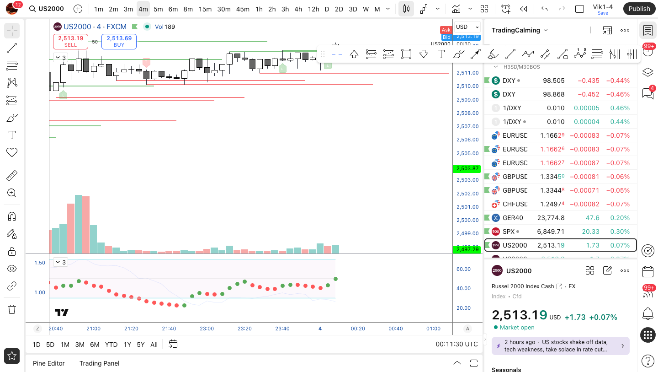Add symbol to watchlist with plus icon
Image resolution: width=658 pixels, height=372 pixels.
tap(590, 30)
